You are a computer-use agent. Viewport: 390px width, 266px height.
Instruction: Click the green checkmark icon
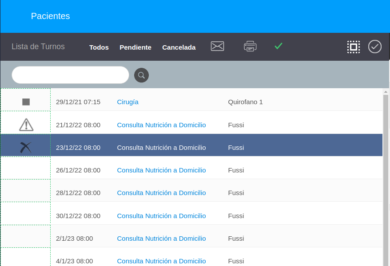[x=279, y=46]
